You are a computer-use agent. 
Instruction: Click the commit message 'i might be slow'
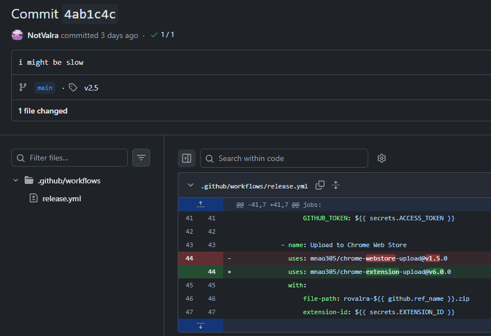coord(51,63)
